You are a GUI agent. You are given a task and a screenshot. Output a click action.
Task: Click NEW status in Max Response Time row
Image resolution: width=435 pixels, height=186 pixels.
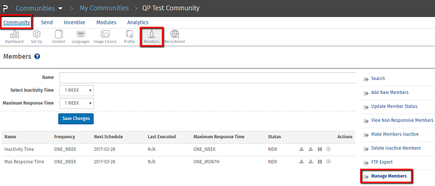click(x=273, y=161)
